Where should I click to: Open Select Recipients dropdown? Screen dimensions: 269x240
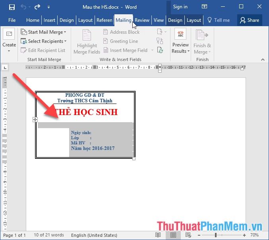click(x=43, y=41)
